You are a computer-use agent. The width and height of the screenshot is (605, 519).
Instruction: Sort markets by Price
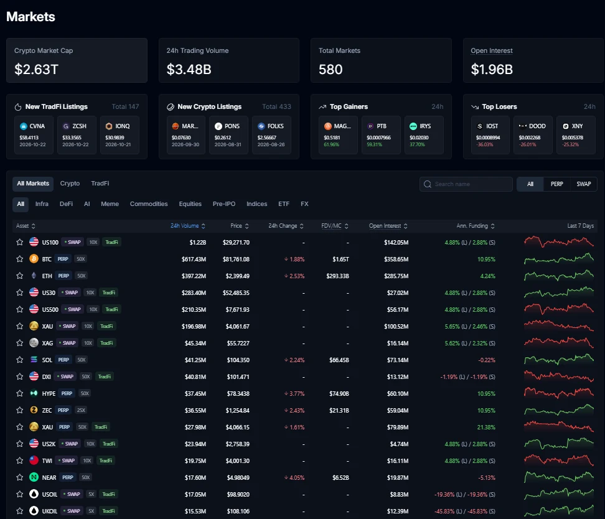[239, 226]
